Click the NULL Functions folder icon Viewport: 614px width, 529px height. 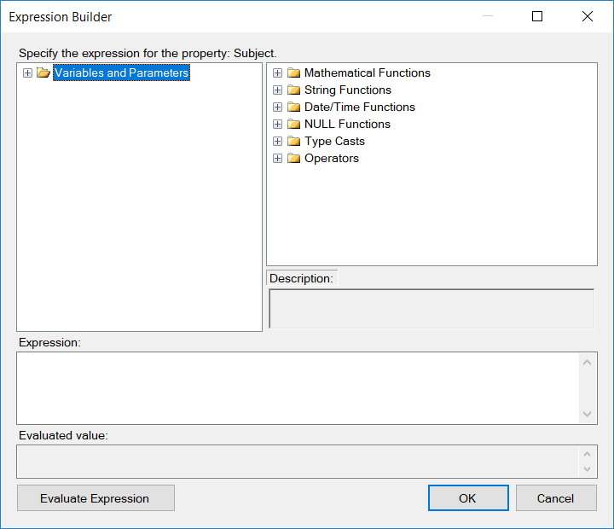pyautogui.click(x=293, y=125)
